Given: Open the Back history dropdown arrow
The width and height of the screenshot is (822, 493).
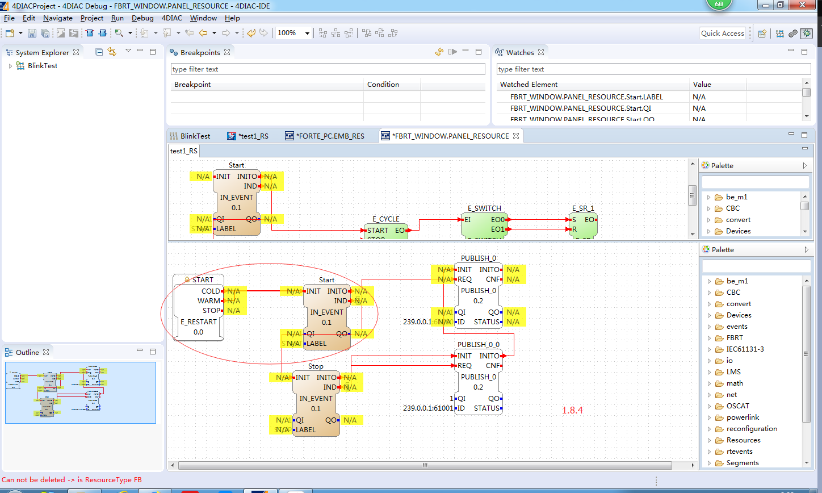Looking at the screenshot, I should (x=214, y=33).
